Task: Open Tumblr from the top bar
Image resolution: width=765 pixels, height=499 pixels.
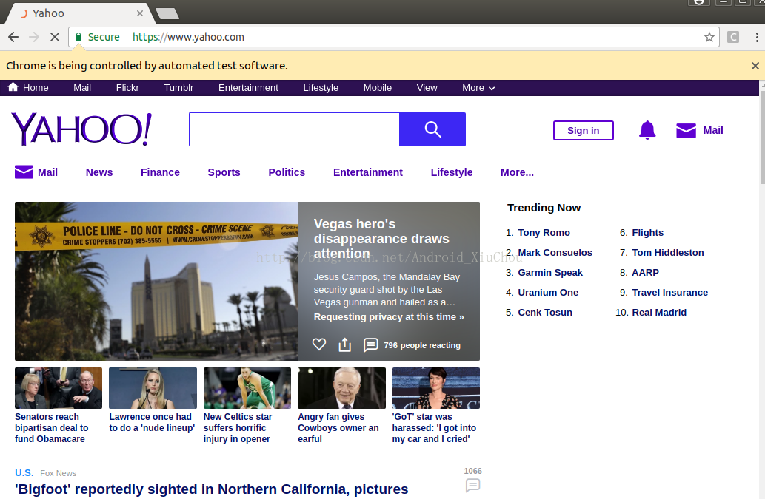Action: [178, 88]
